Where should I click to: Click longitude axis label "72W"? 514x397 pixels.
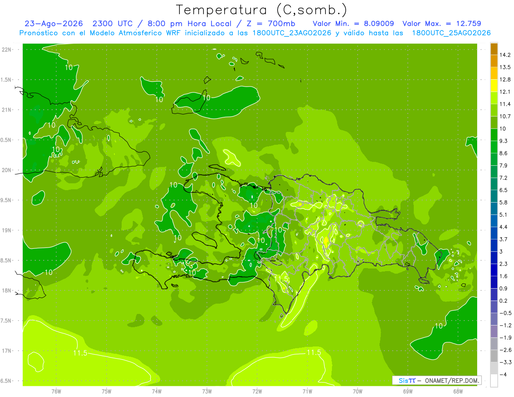[x=257, y=391]
